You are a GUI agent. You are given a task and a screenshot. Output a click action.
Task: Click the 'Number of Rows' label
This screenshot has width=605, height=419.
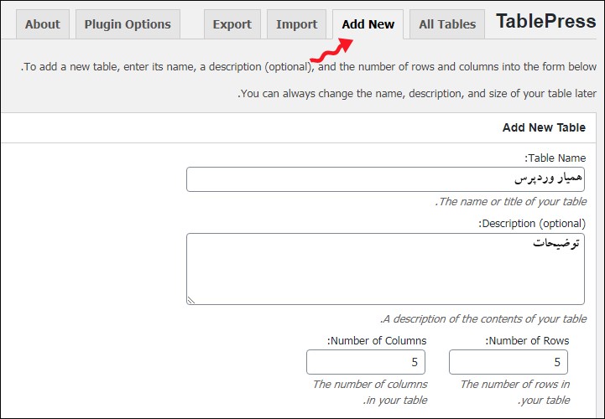coord(527,341)
